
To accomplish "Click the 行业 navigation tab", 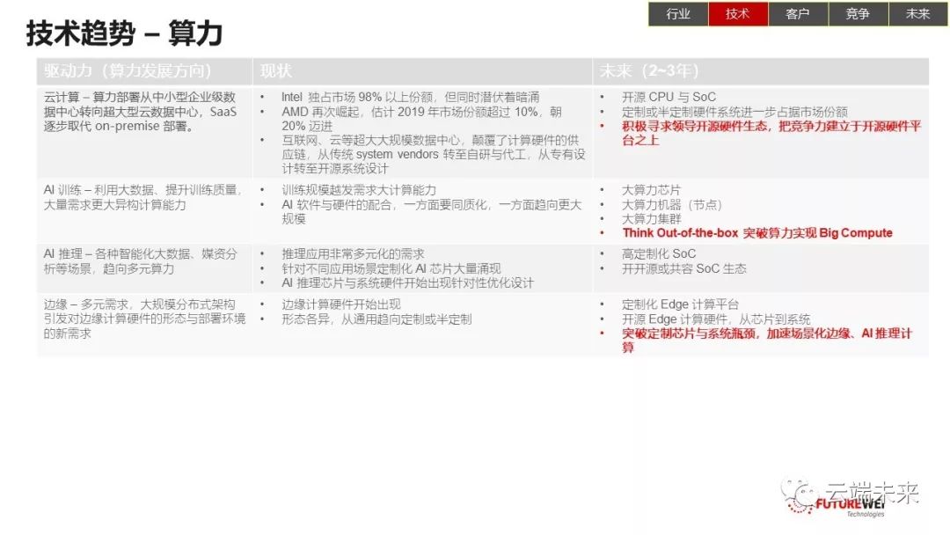I will pyautogui.click(x=678, y=14).
